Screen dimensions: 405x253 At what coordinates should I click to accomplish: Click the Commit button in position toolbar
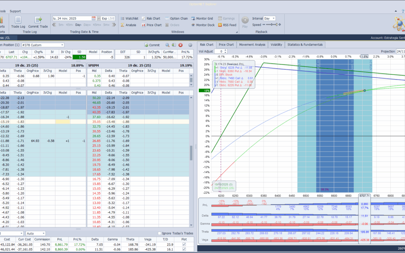coord(152,45)
